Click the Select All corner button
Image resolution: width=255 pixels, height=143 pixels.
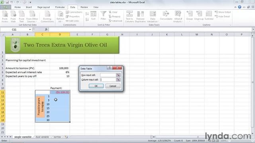coord(2,35)
